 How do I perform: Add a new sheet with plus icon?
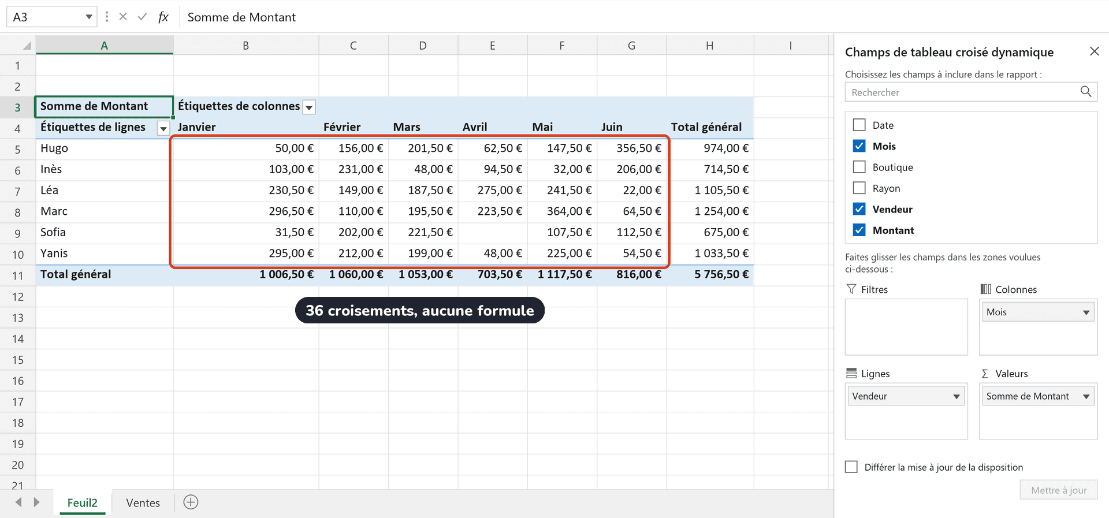[x=191, y=502]
